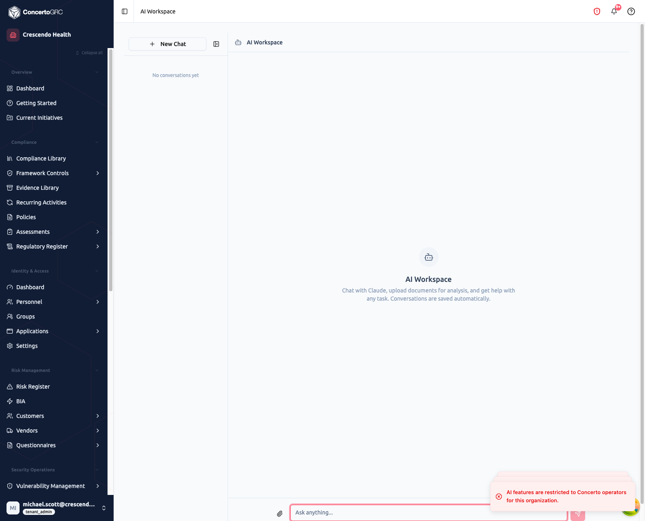Collapse the Risk Management section
645x521 pixels.
[x=97, y=370]
